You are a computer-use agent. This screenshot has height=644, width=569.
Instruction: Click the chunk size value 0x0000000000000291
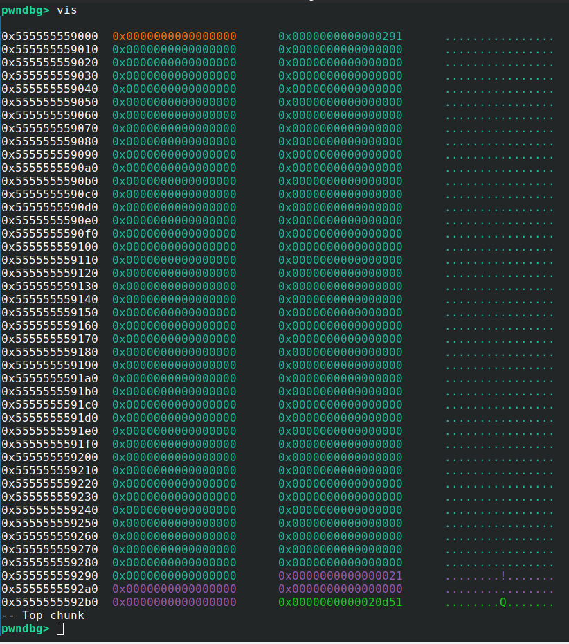pyautogui.click(x=340, y=36)
